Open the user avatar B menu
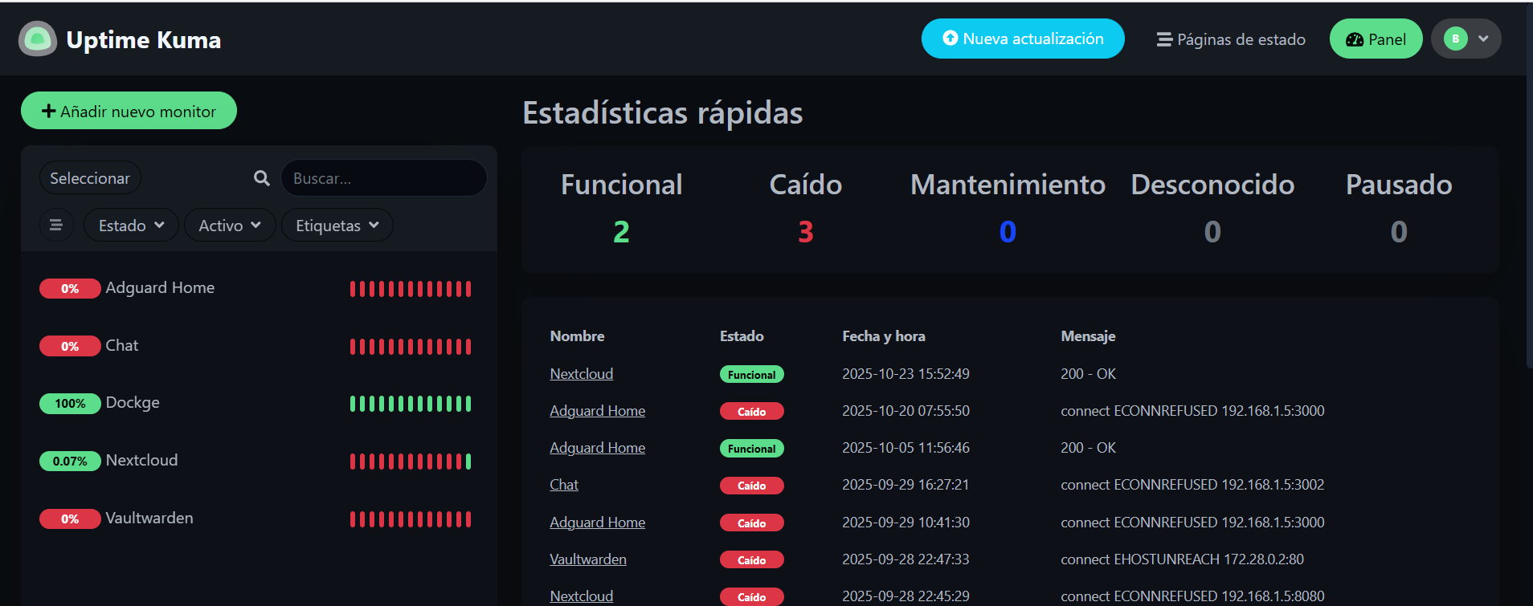The height and width of the screenshot is (606, 1533). tap(1466, 39)
